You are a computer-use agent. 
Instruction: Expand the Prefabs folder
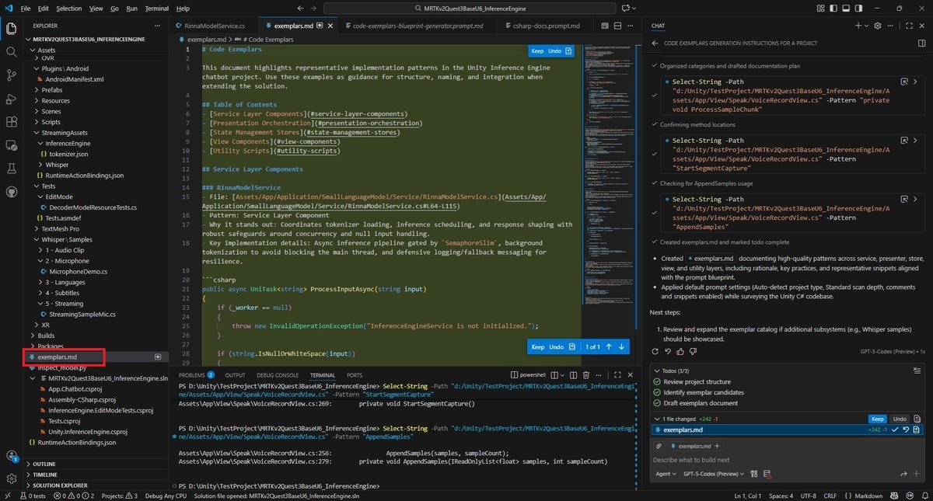coord(51,90)
